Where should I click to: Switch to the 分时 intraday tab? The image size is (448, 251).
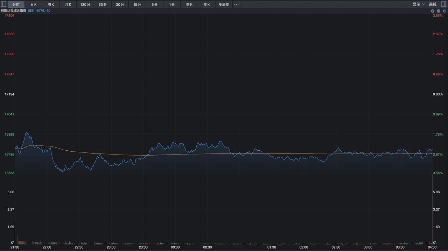coord(16,5)
